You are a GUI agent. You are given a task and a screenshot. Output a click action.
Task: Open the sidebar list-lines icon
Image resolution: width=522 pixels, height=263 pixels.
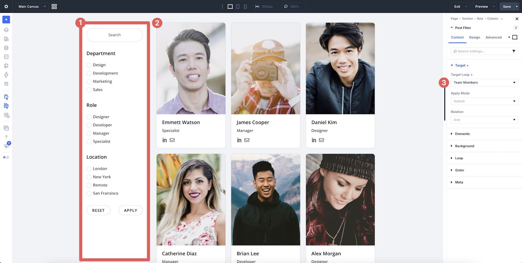[x=6, y=84]
